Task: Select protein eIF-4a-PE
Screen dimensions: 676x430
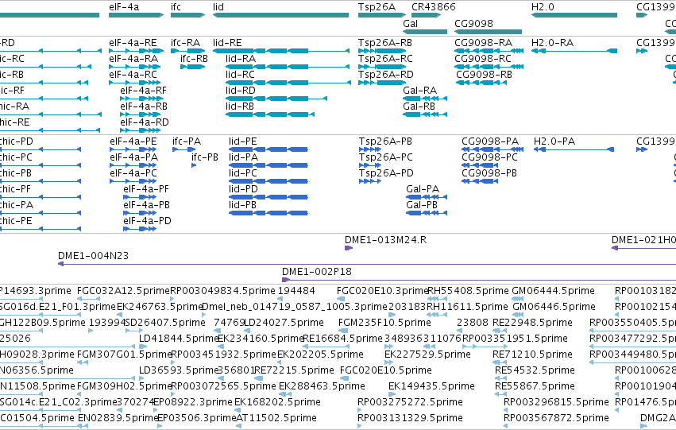Action: [x=133, y=149]
